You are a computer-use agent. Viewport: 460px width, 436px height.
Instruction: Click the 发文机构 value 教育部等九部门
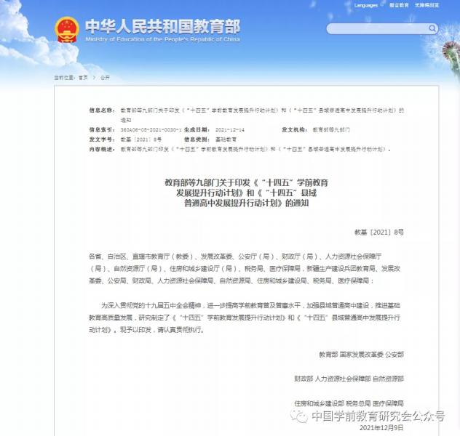pyautogui.click(x=331, y=130)
